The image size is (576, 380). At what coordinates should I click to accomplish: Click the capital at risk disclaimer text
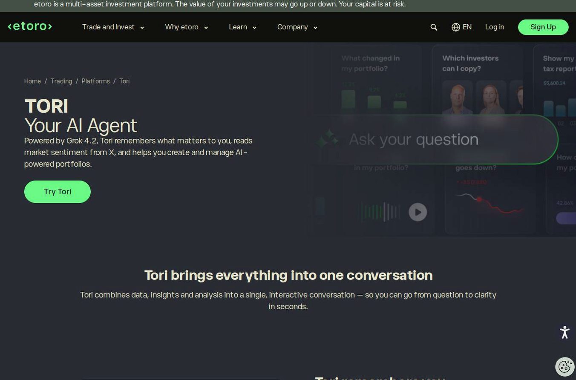pyautogui.click(x=220, y=4)
